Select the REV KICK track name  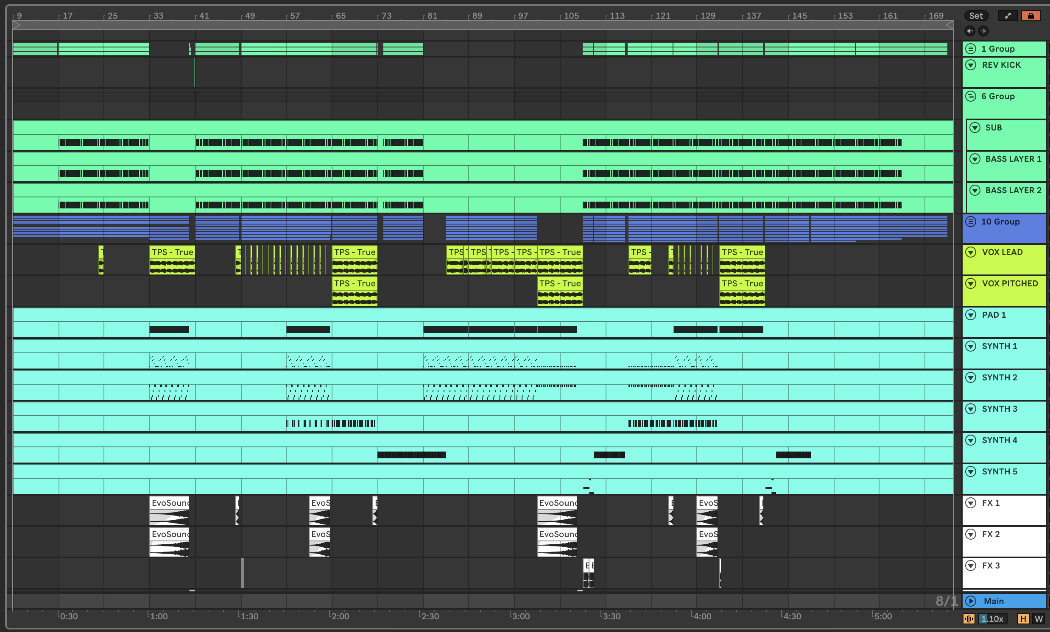click(1001, 65)
